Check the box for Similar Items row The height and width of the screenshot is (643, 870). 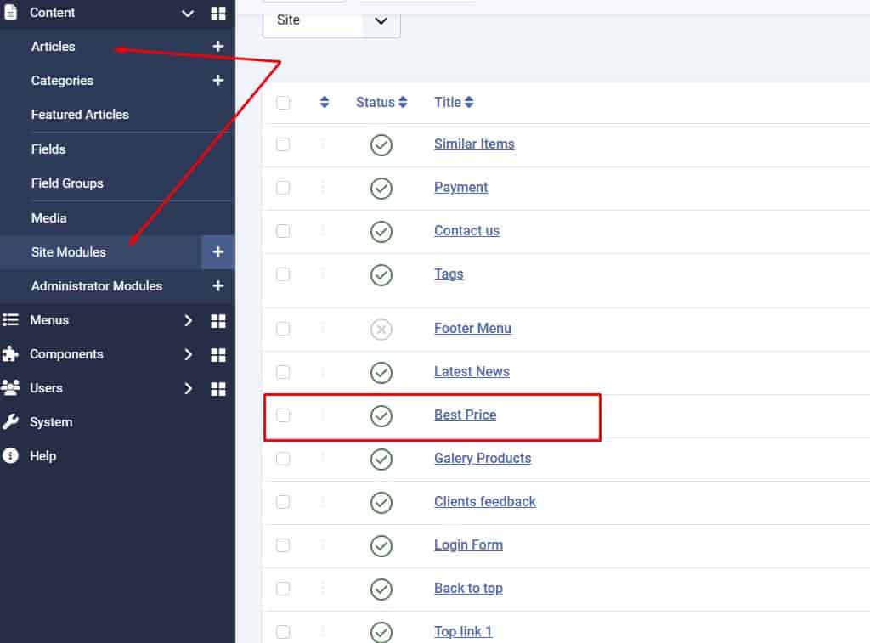tap(283, 144)
